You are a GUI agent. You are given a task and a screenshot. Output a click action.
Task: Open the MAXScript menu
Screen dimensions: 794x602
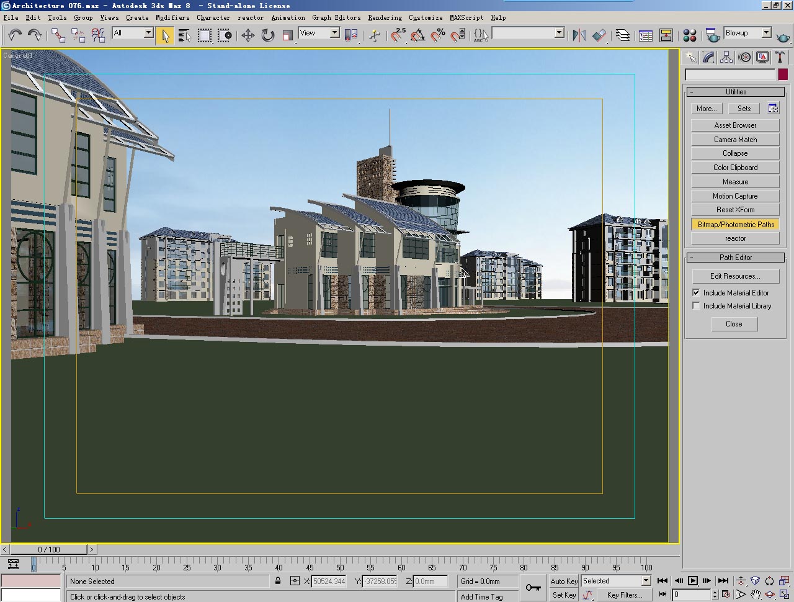point(467,17)
